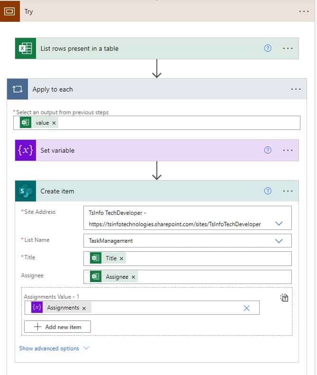Open the Apply to each ellipsis menu
The width and height of the screenshot is (317, 375).
click(x=296, y=89)
